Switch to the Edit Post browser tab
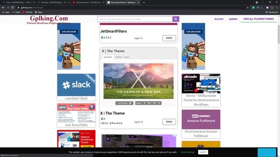The width and height of the screenshot is (280, 157). pyautogui.click(x=53, y=3)
